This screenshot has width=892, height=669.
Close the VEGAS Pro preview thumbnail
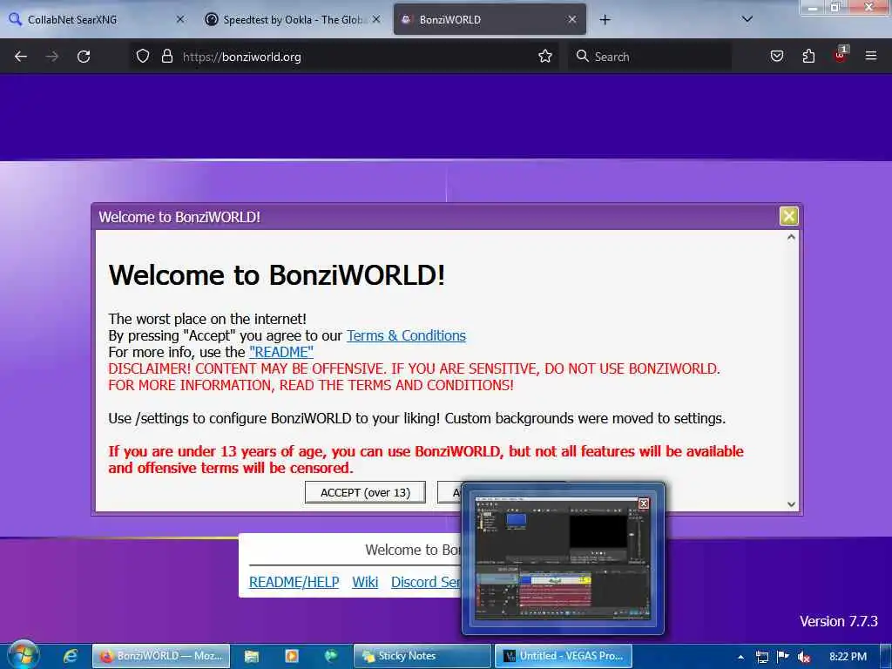644,503
